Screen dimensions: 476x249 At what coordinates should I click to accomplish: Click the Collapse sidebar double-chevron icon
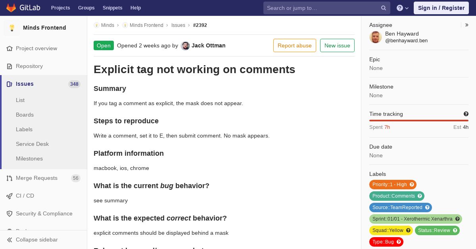click(x=10, y=240)
